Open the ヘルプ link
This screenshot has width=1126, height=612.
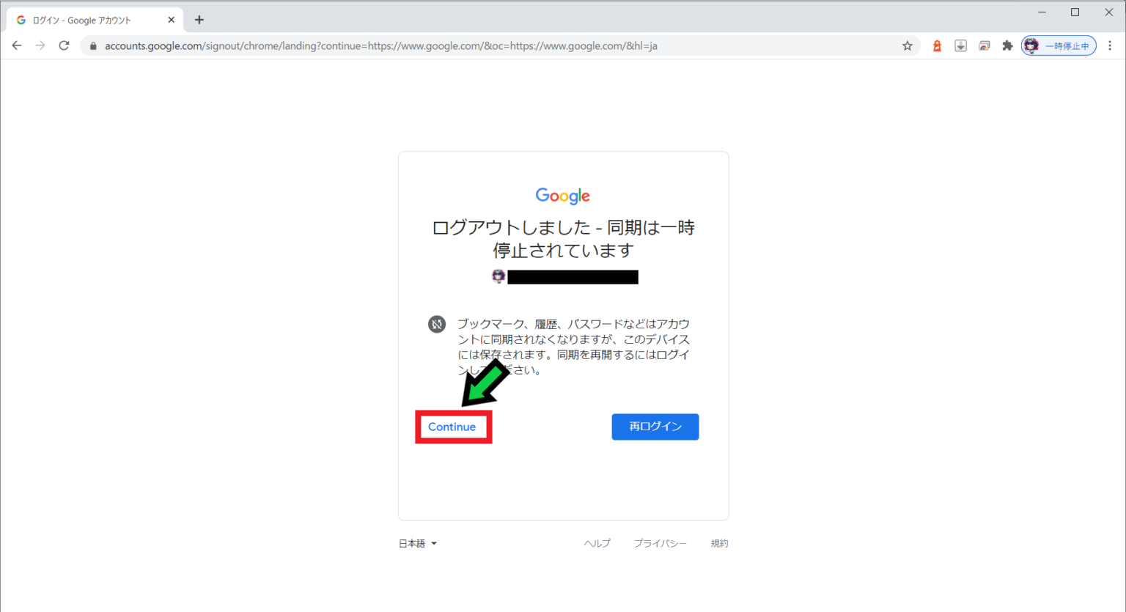coord(597,543)
